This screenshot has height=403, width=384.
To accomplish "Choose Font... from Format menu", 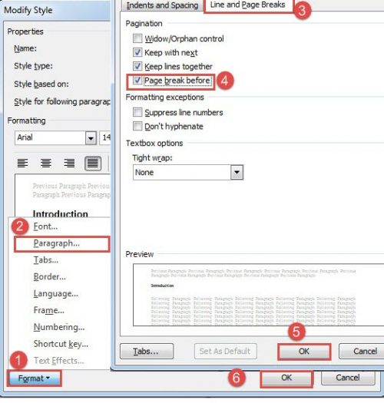I will point(45,226).
